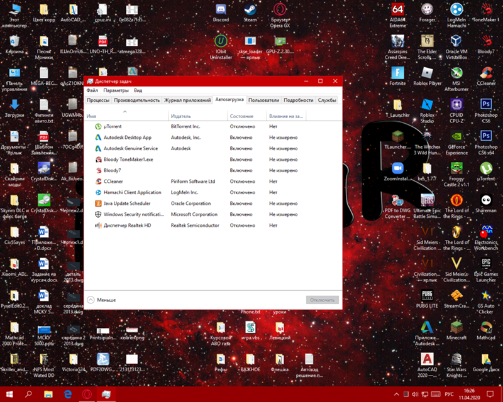
Task: Select Autodesk Genuine Service row icon
Action: click(98, 148)
